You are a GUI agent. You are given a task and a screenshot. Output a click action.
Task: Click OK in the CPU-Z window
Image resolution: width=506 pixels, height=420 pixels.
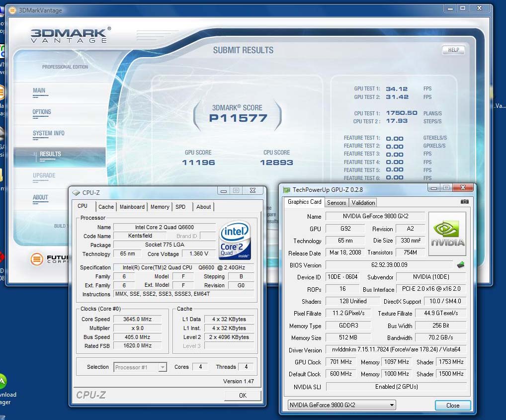tap(243, 396)
